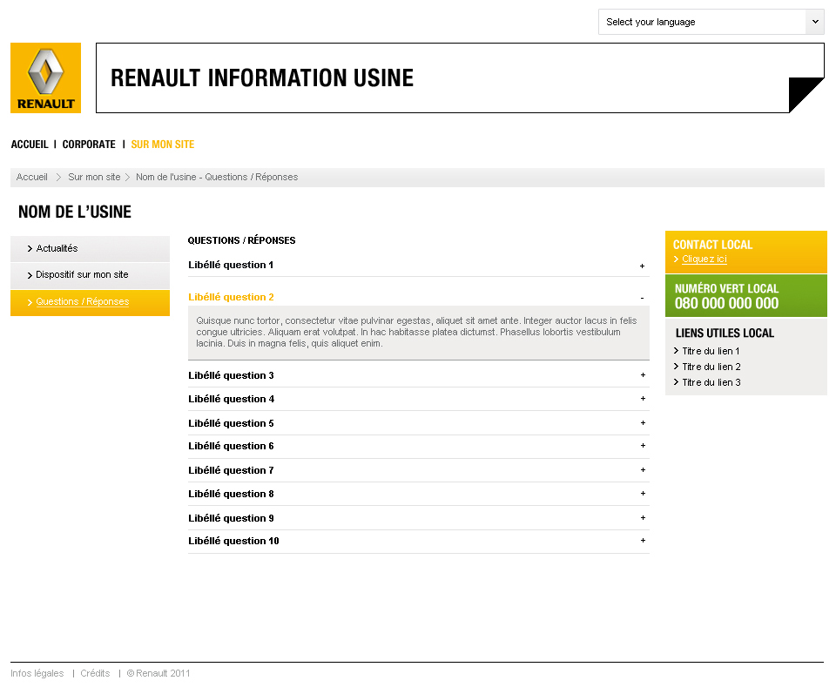
Task: Open the Titre du lien 3 link
Action: pos(711,382)
